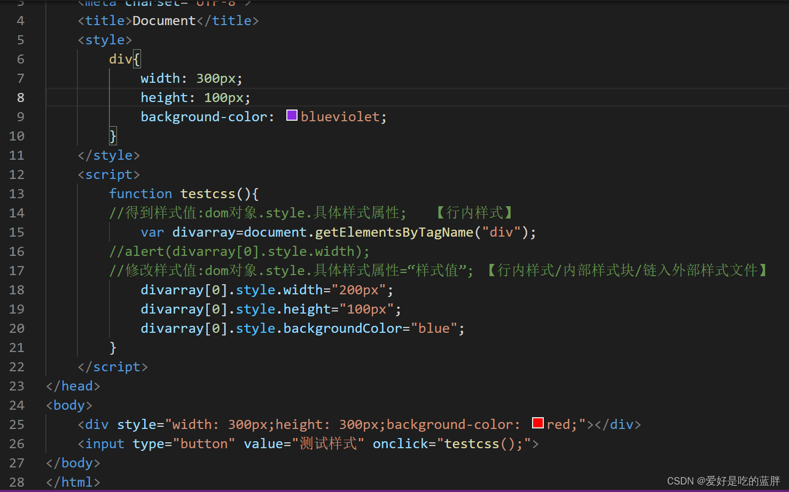
Task: Place cursor on the title tag text Document
Action: click(164, 20)
